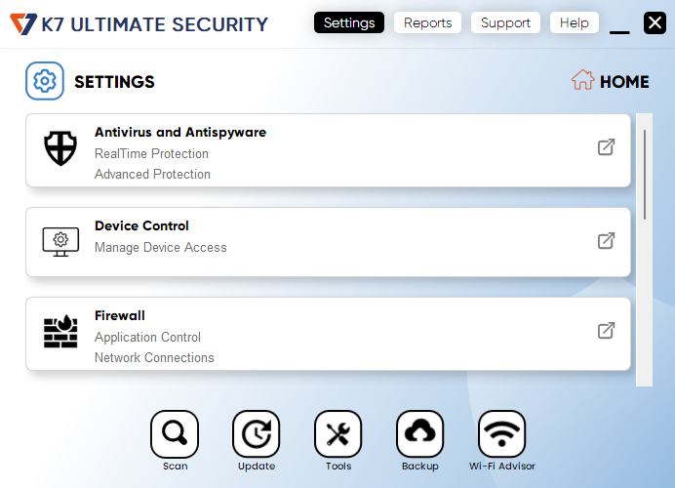675x488 pixels.
Task: Click the K7 Ultimate Security logo
Action: tap(23, 23)
